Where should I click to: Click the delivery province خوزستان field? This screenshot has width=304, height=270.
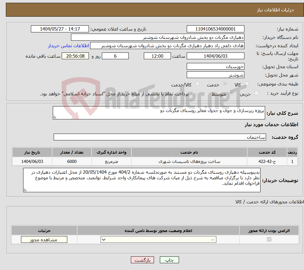point(215,66)
